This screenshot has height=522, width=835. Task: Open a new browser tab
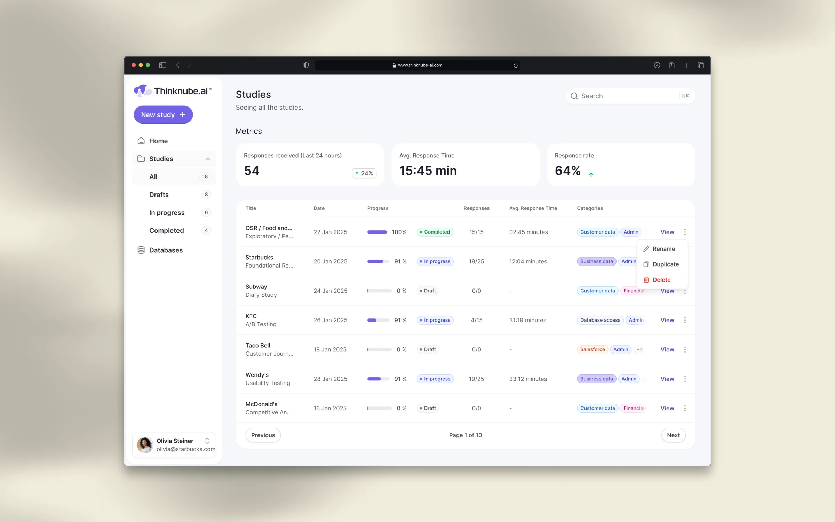(686, 65)
